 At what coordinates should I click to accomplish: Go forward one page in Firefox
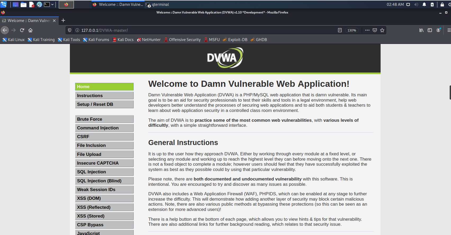13,30
